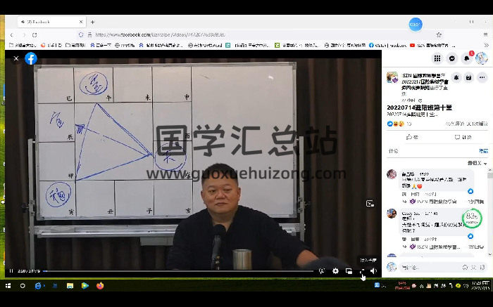
Task: View the post's reaction emojis list
Action: coord(396,124)
